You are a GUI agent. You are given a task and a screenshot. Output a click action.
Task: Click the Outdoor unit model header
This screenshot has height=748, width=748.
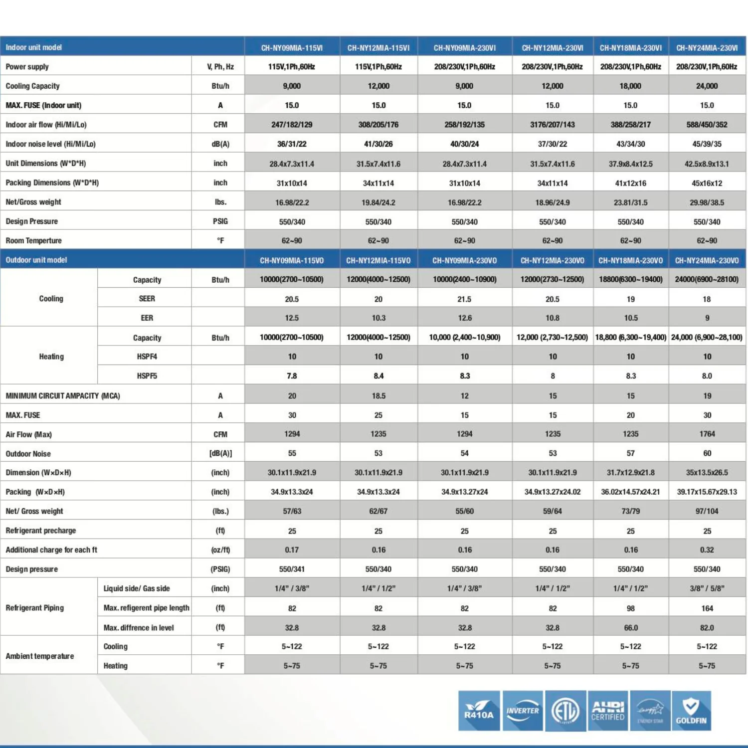[x=36, y=260]
